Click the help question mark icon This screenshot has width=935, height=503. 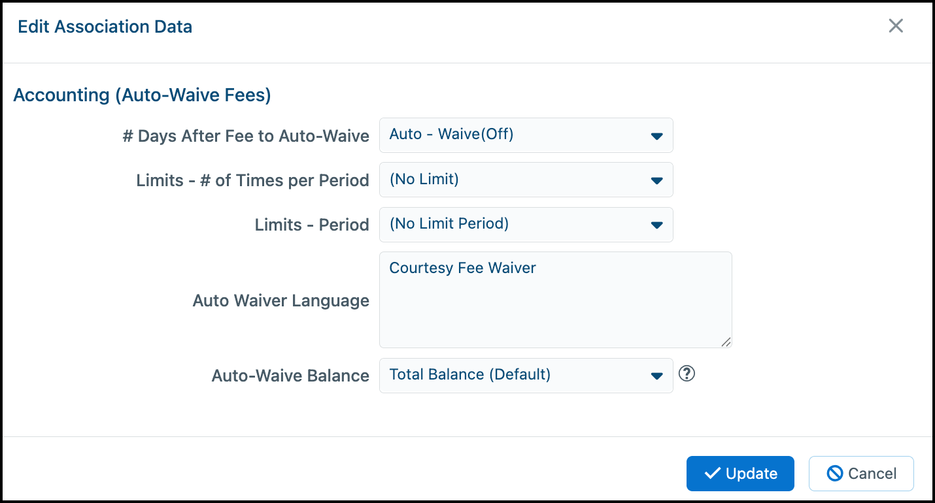pyautogui.click(x=687, y=374)
